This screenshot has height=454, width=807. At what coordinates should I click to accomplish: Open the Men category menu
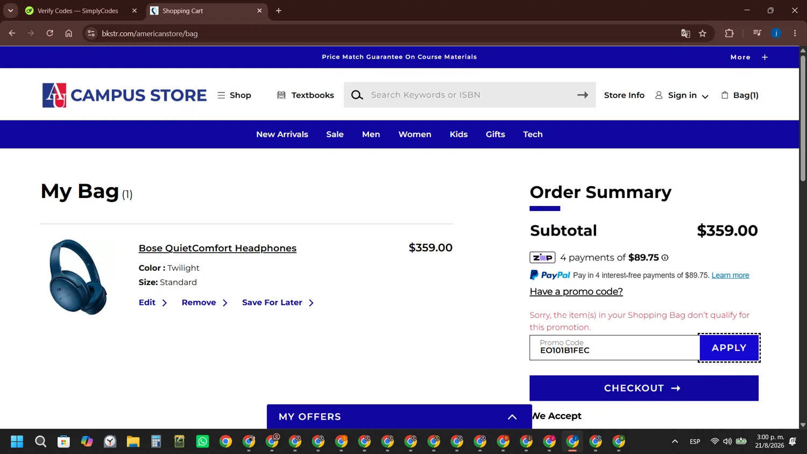point(371,134)
